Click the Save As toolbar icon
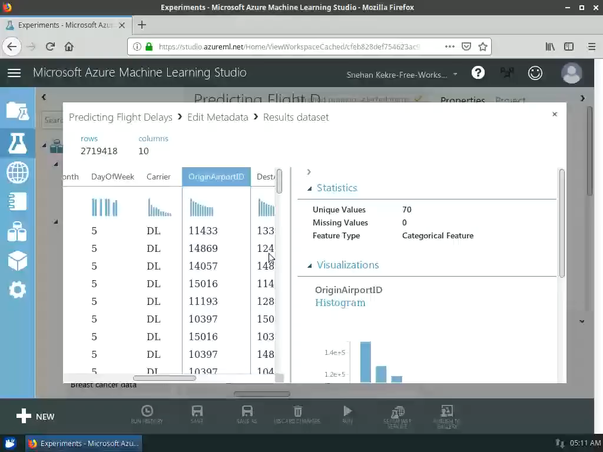The image size is (603, 452). pyautogui.click(x=247, y=412)
